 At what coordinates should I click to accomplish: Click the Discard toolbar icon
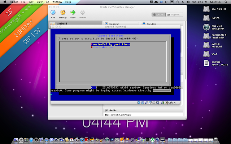(83, 13)
